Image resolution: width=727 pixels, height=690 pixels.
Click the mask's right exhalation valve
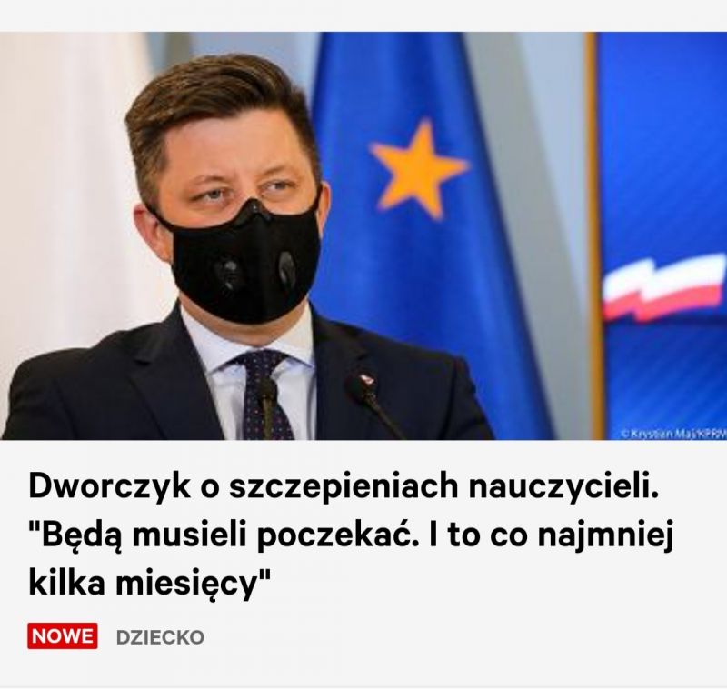point(286,268)
